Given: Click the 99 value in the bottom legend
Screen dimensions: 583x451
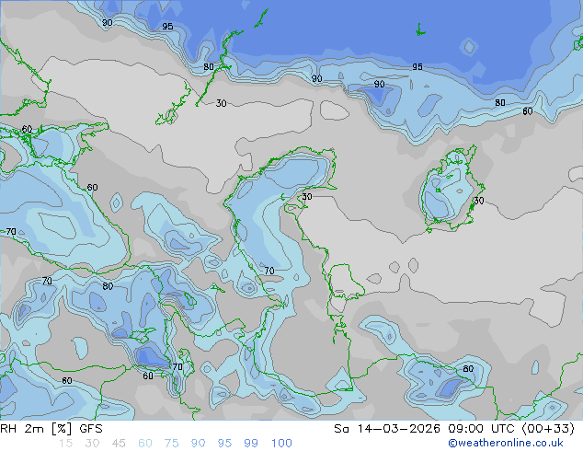Looking at the screenshot, I should tap(251, 444).
